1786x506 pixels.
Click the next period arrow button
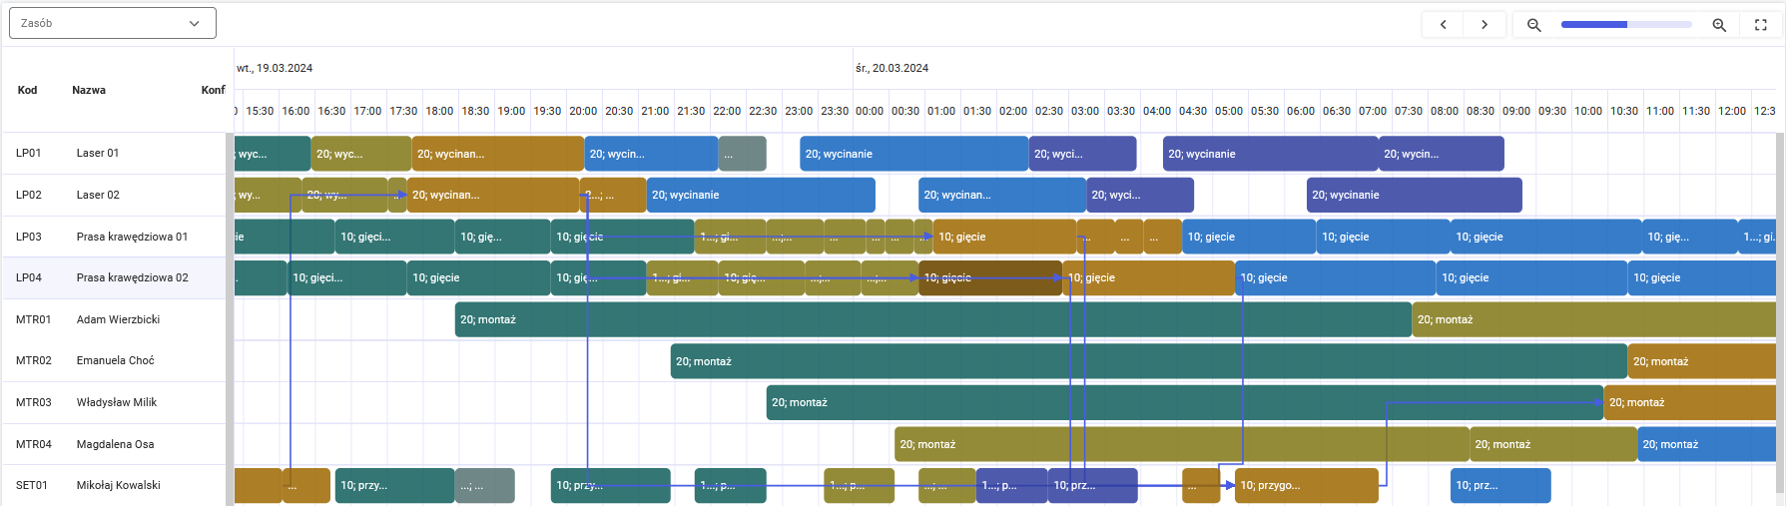[x=1485, y=25]
